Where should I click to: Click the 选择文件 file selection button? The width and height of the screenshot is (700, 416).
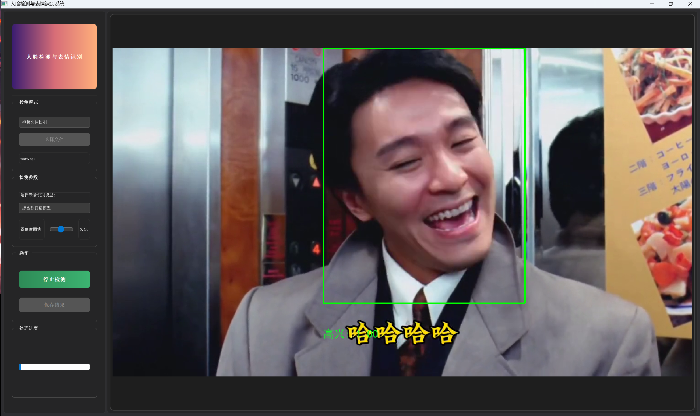(54, 139)
